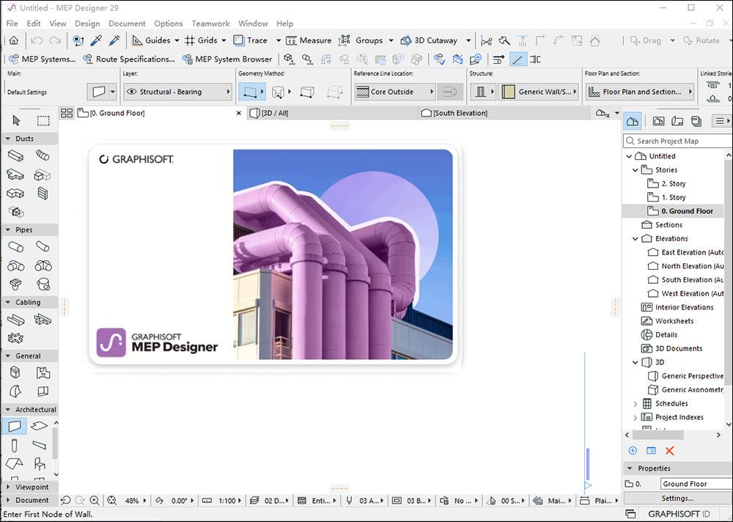
Task: Select the 1. Story tree item
Action: click(x=674, y=197)
